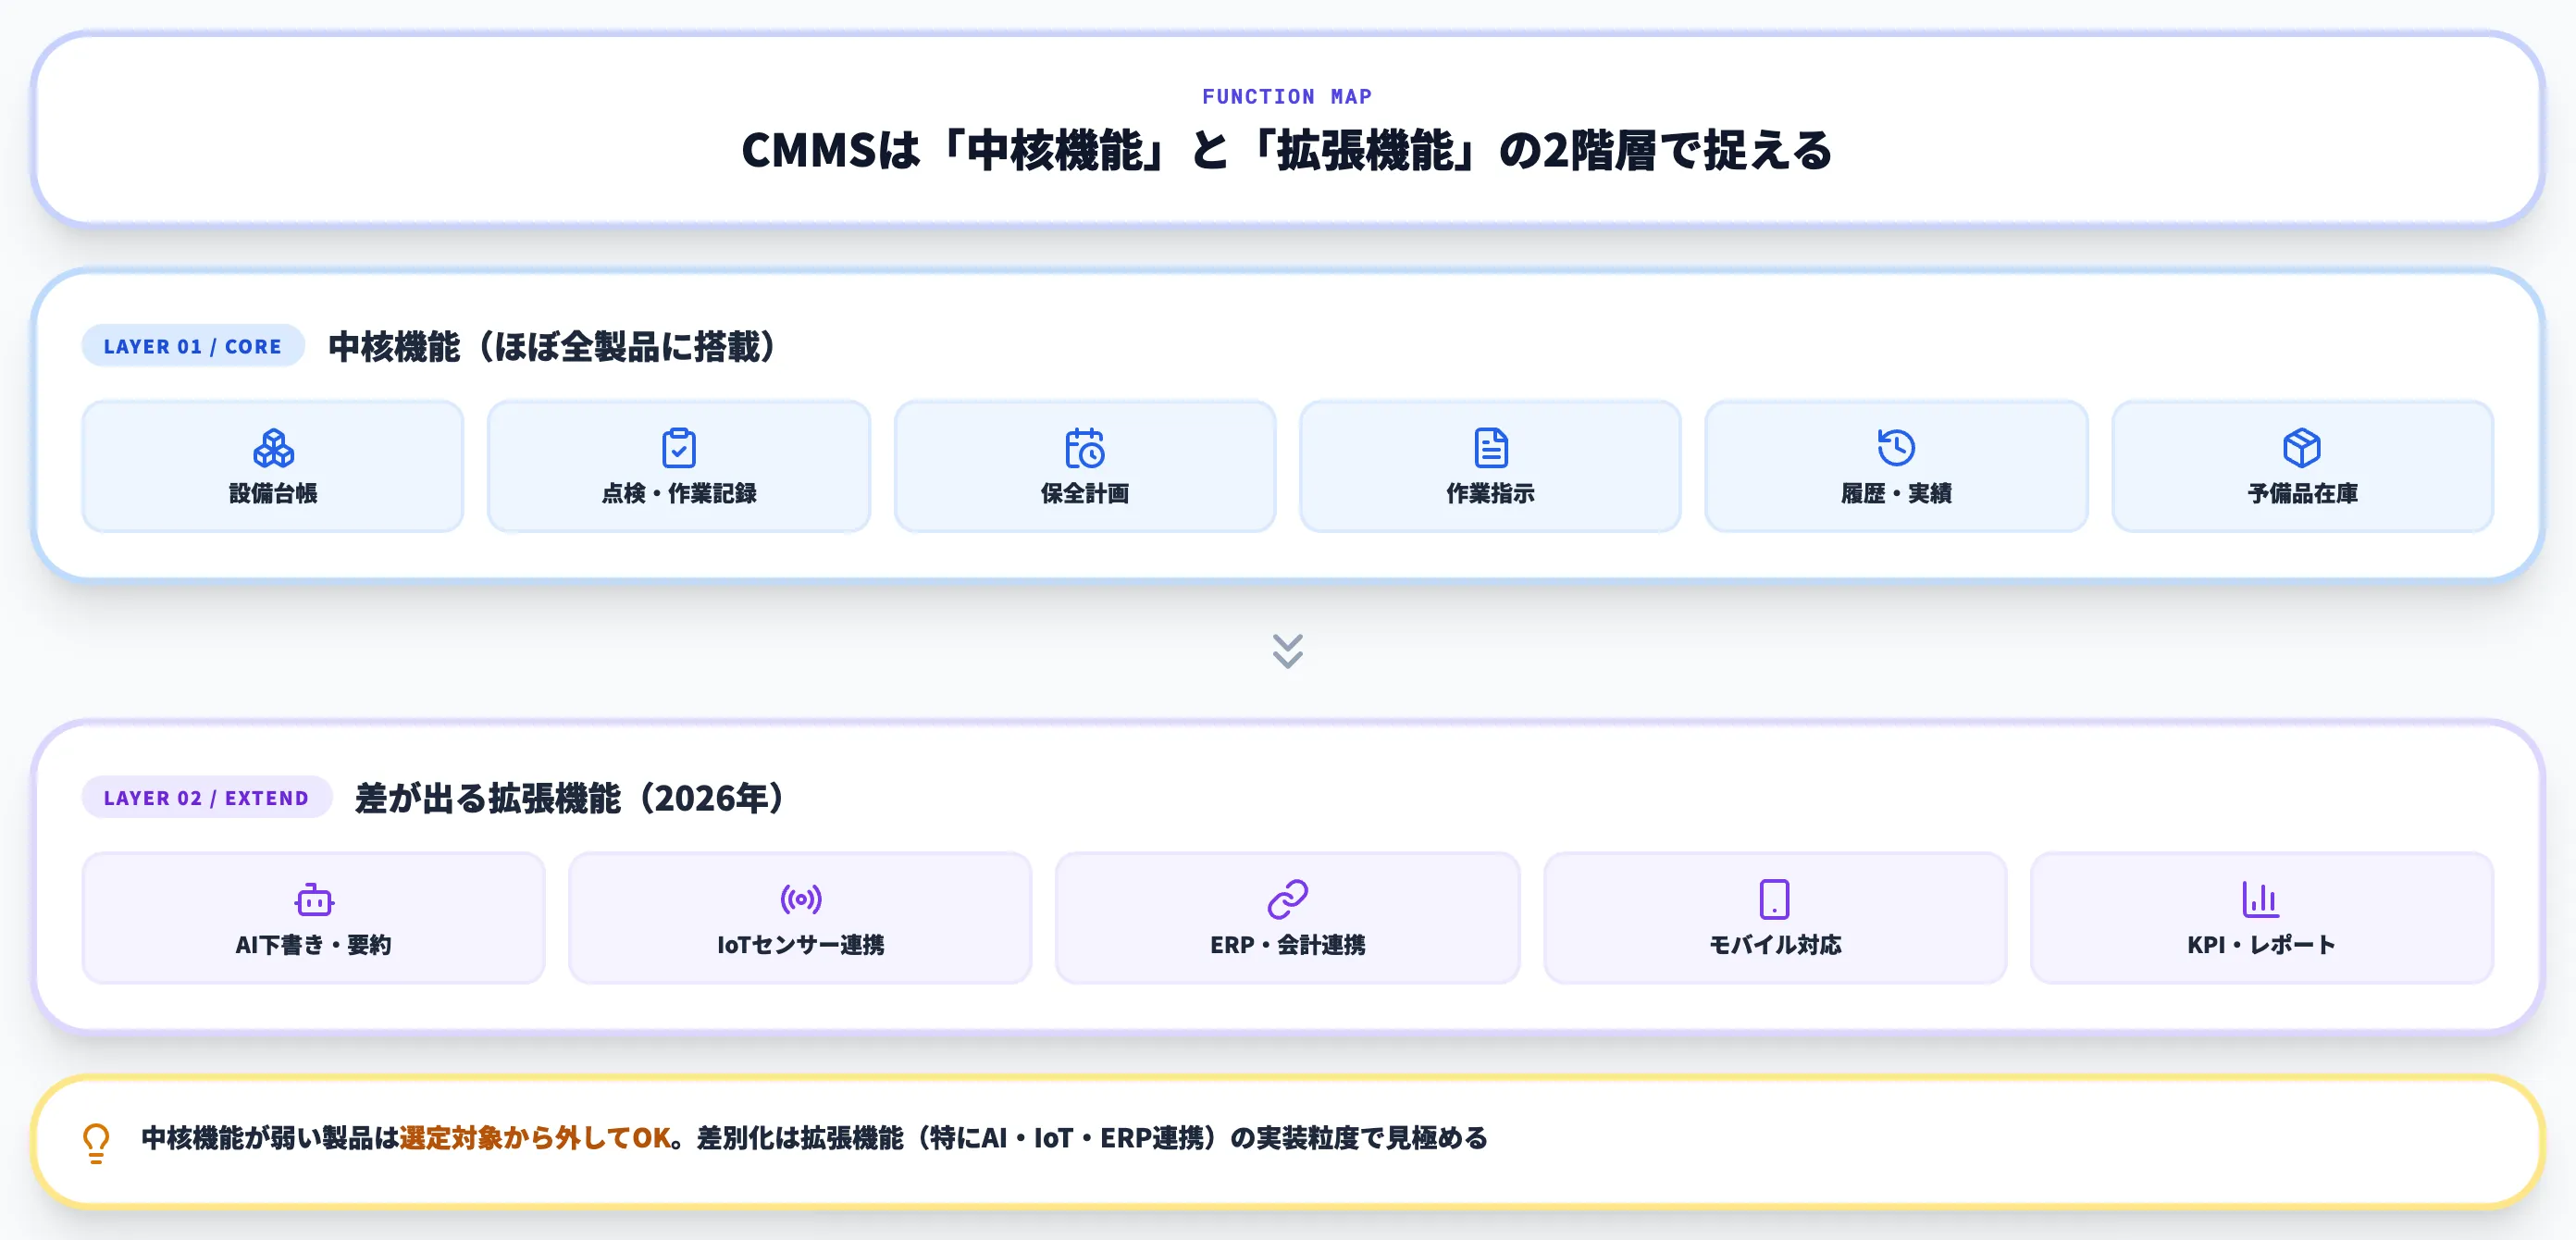
Task: Open the 作業指示 card label
Action: (1490, 493)
